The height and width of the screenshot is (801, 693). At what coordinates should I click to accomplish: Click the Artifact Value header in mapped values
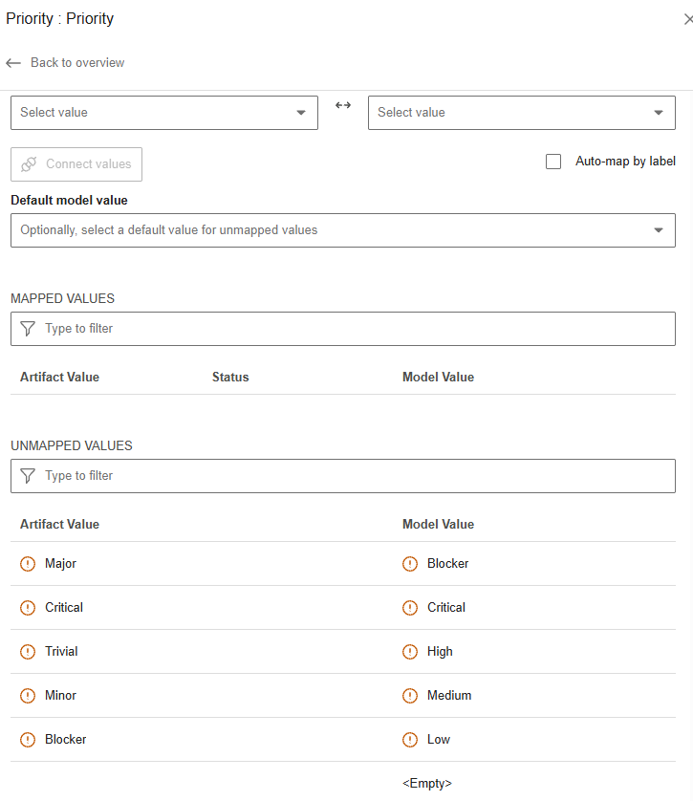point(59,378)
